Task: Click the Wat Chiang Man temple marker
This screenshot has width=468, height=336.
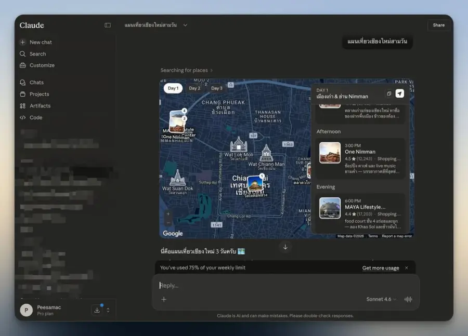Action: pyautogui.click(x=266, y=153)
